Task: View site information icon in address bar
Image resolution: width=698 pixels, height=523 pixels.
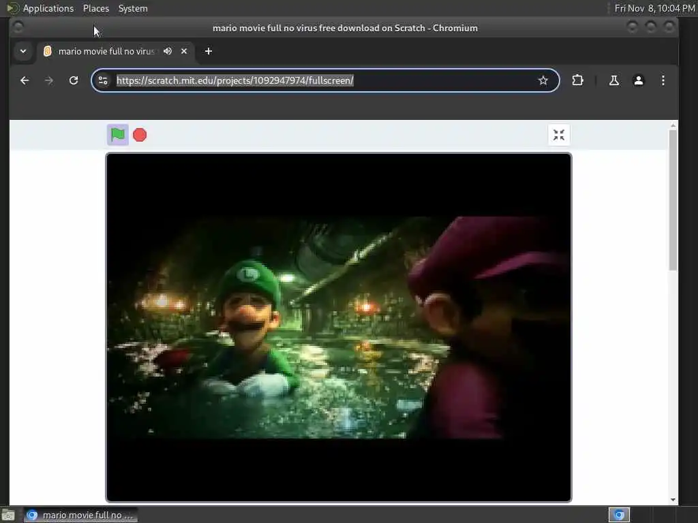Action: [103, 80]
